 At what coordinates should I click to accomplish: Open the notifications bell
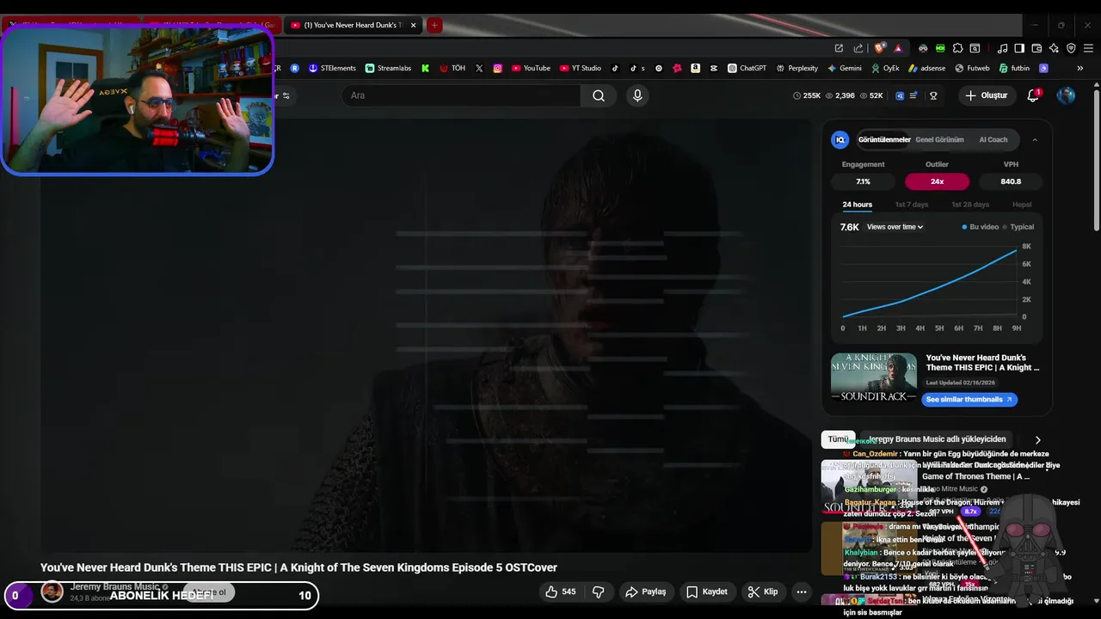coord(1034,95)
